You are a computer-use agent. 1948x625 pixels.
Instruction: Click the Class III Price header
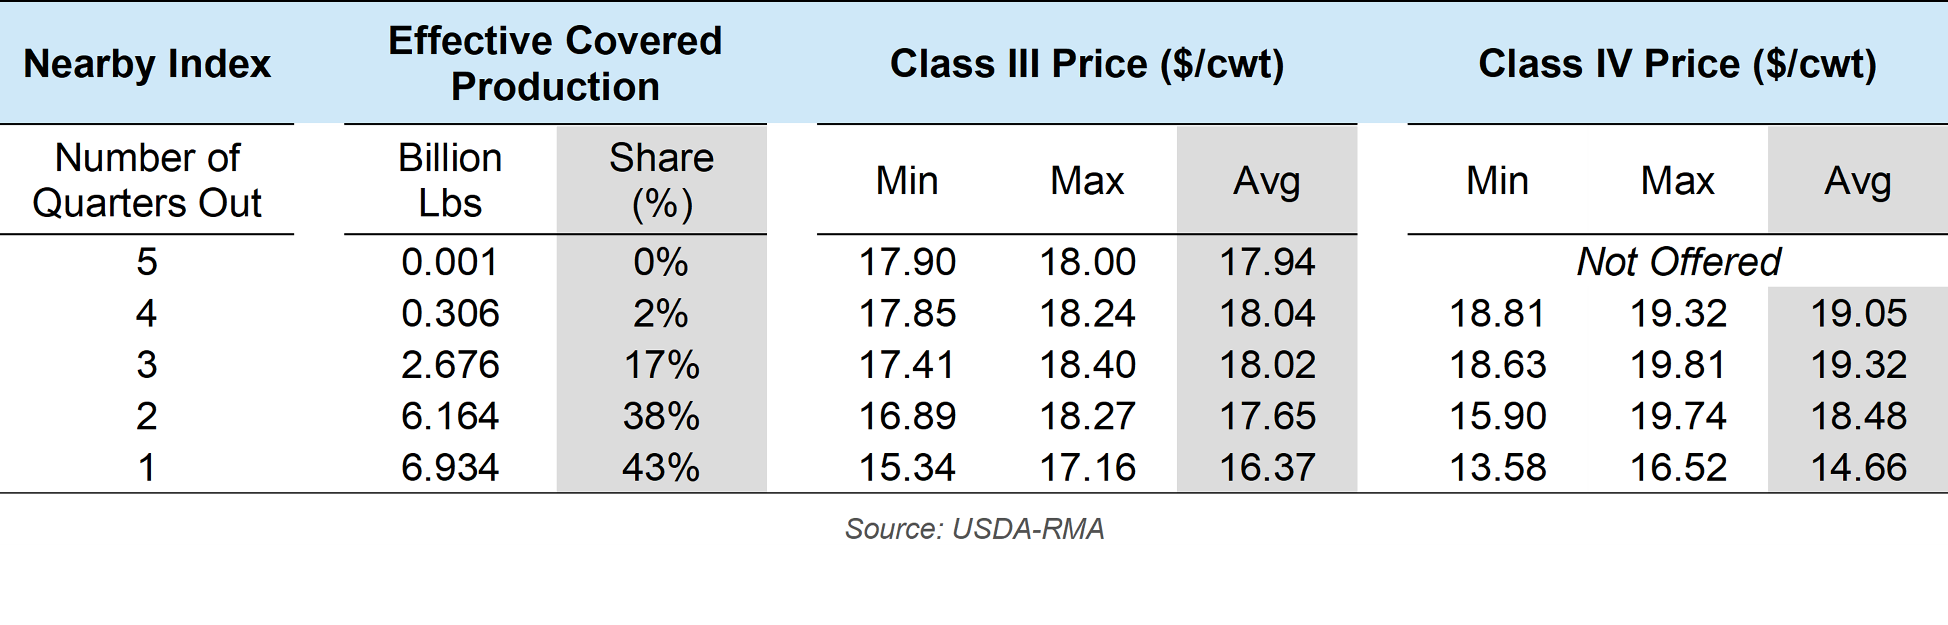click(1087, 64)
